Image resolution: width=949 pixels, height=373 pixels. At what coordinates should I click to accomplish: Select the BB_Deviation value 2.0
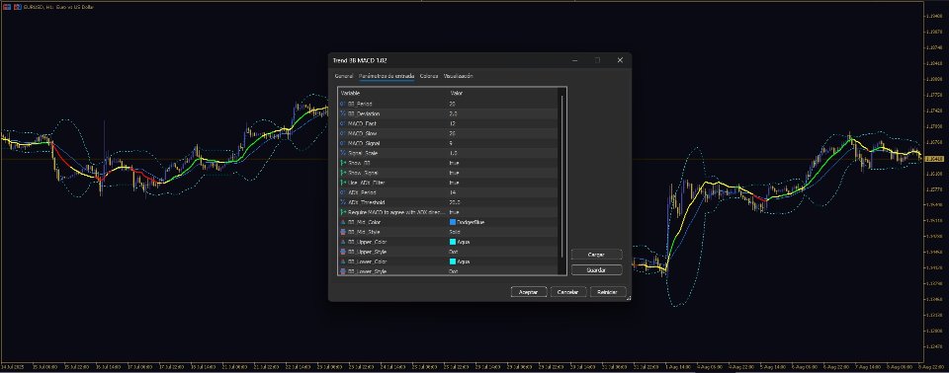[x=454, y=113]
